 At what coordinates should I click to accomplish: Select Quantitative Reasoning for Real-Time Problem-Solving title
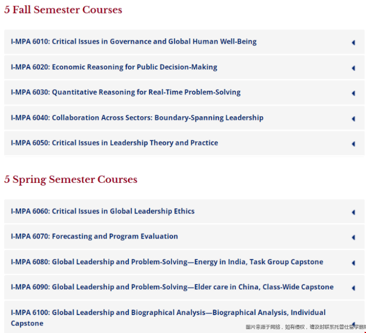pyautogui.click(x=126, y=92)
